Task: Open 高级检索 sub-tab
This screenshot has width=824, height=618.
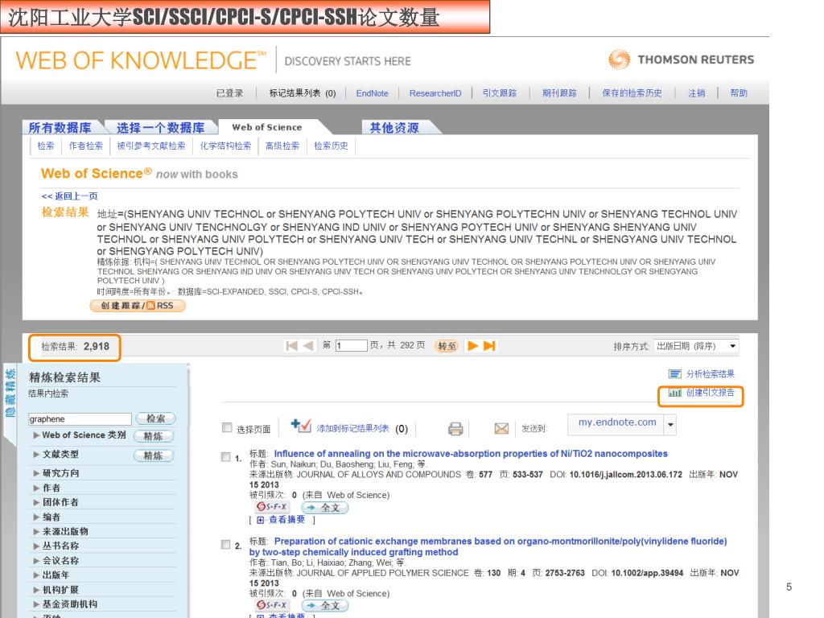Action: pyautogui.click(x=282, y=146)
